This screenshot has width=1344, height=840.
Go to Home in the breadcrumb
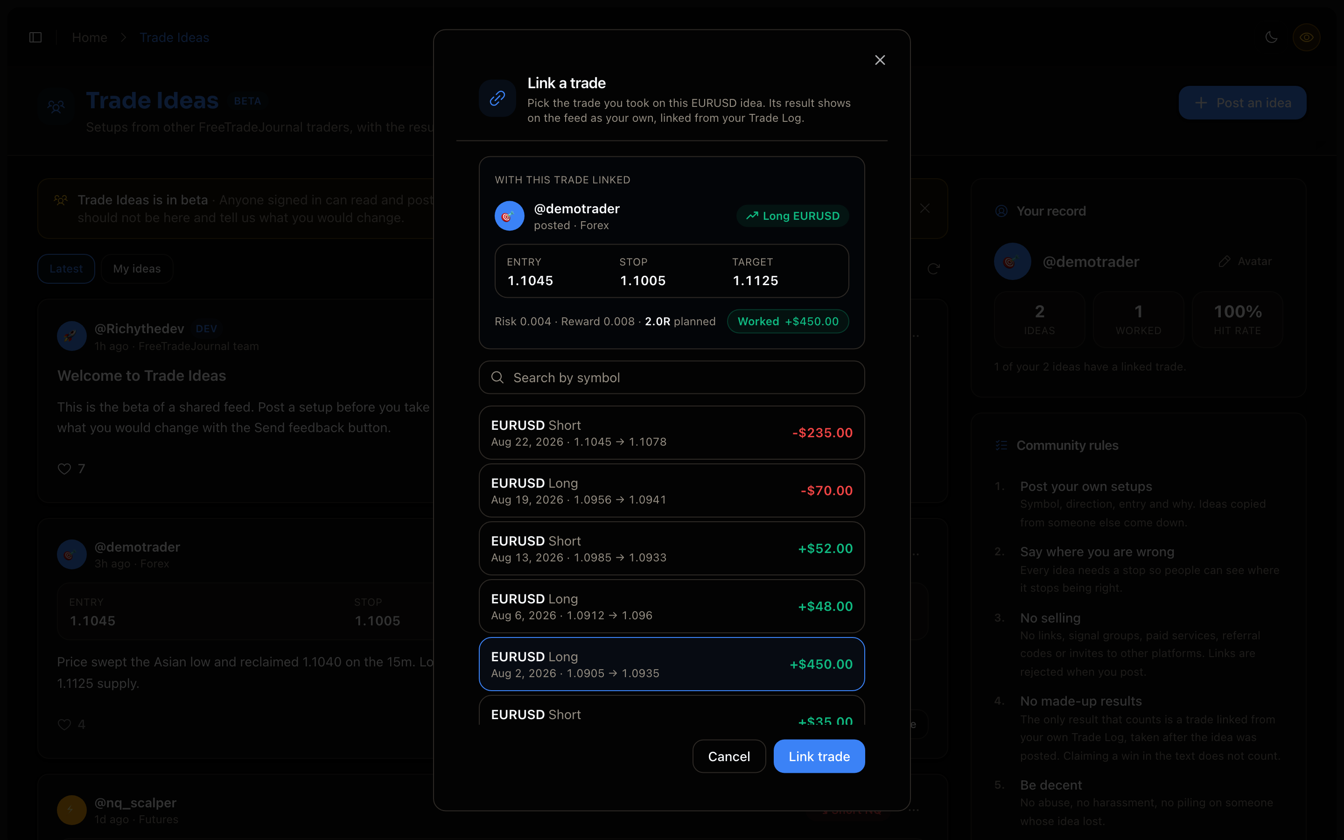[x=90, y=37]
